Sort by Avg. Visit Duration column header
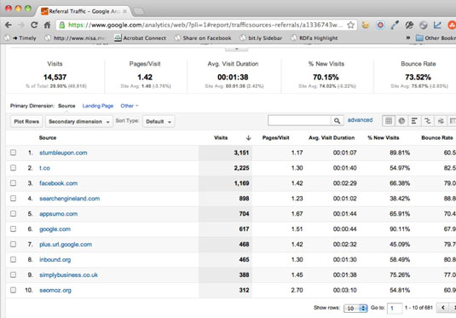 click(332, 138)
